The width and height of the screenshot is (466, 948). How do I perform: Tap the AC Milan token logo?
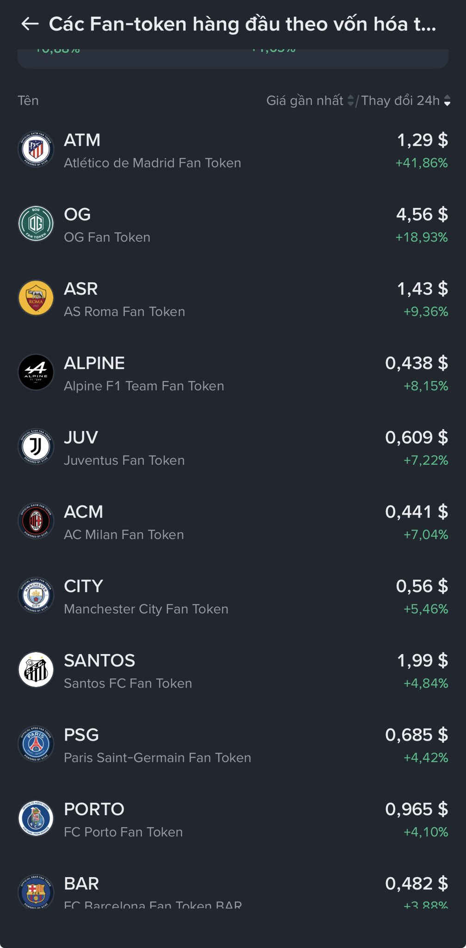click(36, 521)
